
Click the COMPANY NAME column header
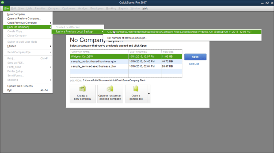(x=99, y=52)
